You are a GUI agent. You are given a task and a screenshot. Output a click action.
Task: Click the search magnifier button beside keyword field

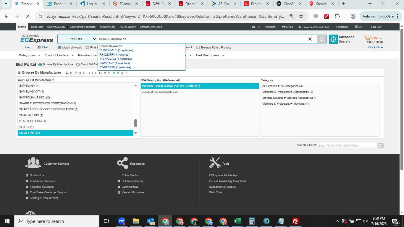[x=321, y=39]
